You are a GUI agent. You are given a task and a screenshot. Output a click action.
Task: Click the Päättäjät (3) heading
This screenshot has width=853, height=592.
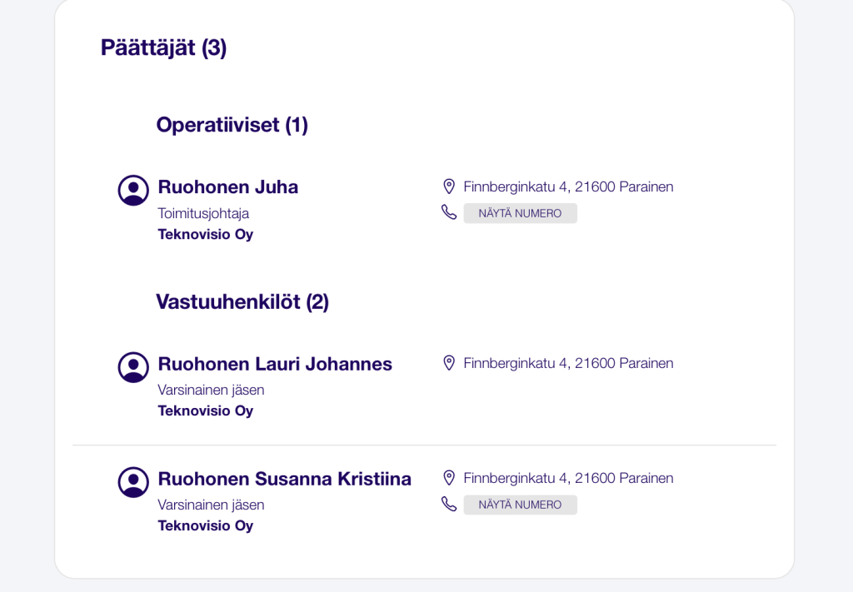click(164, 47)
